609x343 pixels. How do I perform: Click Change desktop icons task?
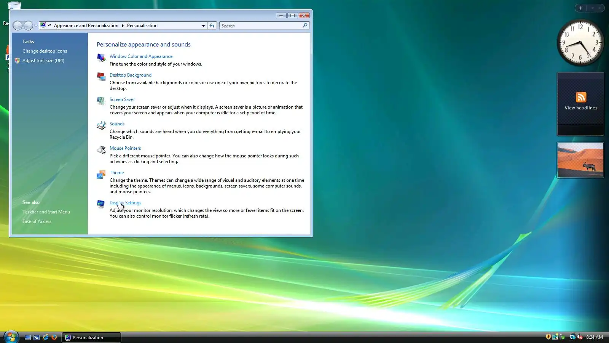click(45, 51)
